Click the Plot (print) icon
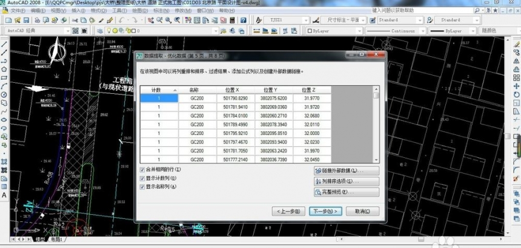 tap(38, 20)
